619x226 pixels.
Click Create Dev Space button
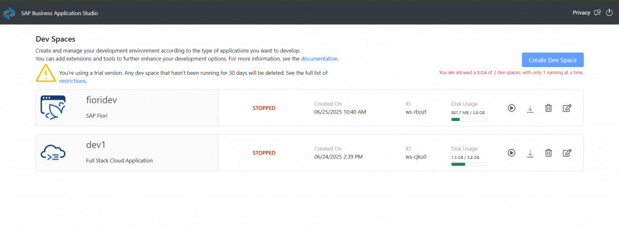point(553,60)
